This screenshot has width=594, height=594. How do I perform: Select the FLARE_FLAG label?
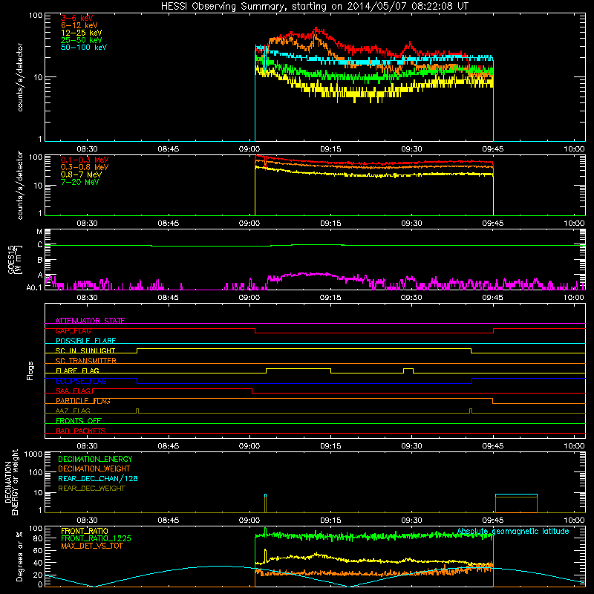[77, 371]
